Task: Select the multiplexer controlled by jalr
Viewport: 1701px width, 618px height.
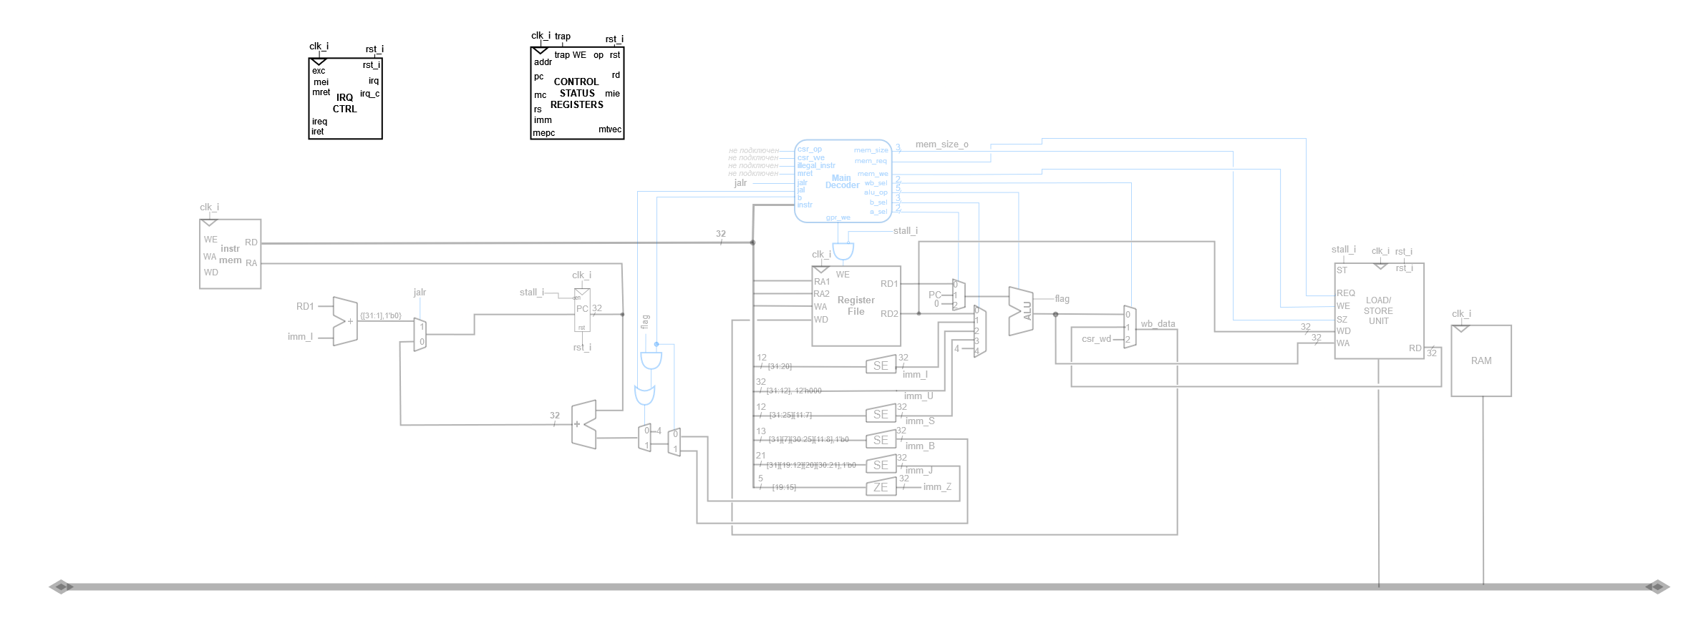Action: click(421, 335)
